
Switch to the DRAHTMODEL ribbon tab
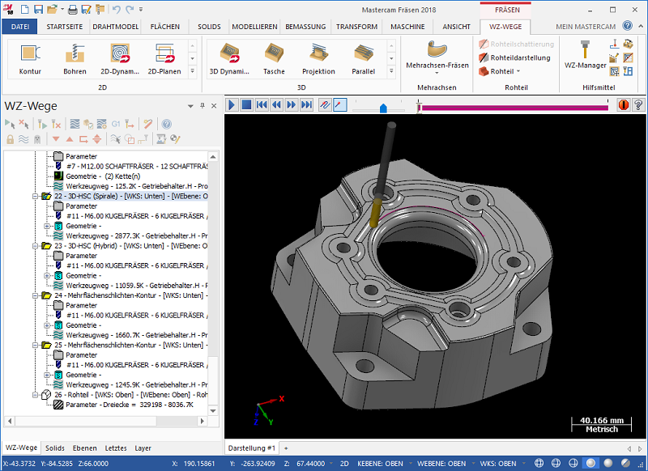click(x=116, y=27)
